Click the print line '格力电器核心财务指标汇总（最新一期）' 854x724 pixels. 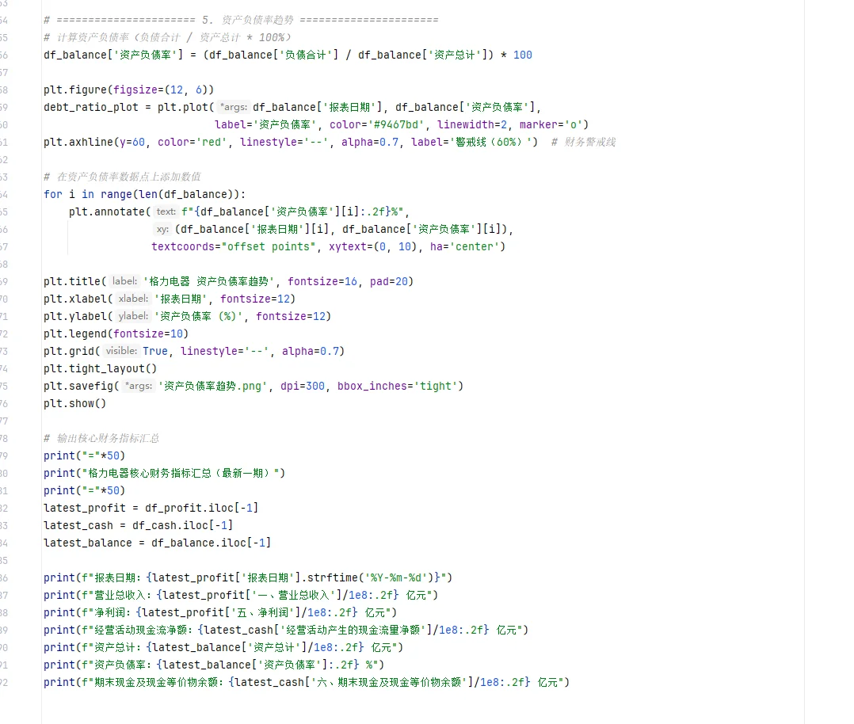click(165, 474)
